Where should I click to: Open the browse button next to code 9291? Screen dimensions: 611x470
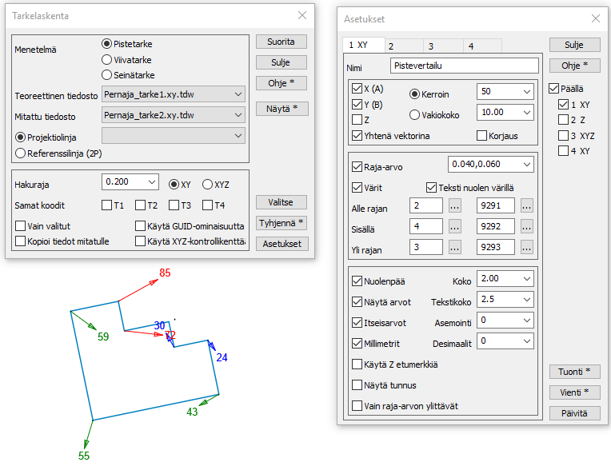tap(527, 206)
